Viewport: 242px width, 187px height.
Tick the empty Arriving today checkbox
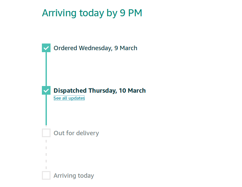[46, 175]
